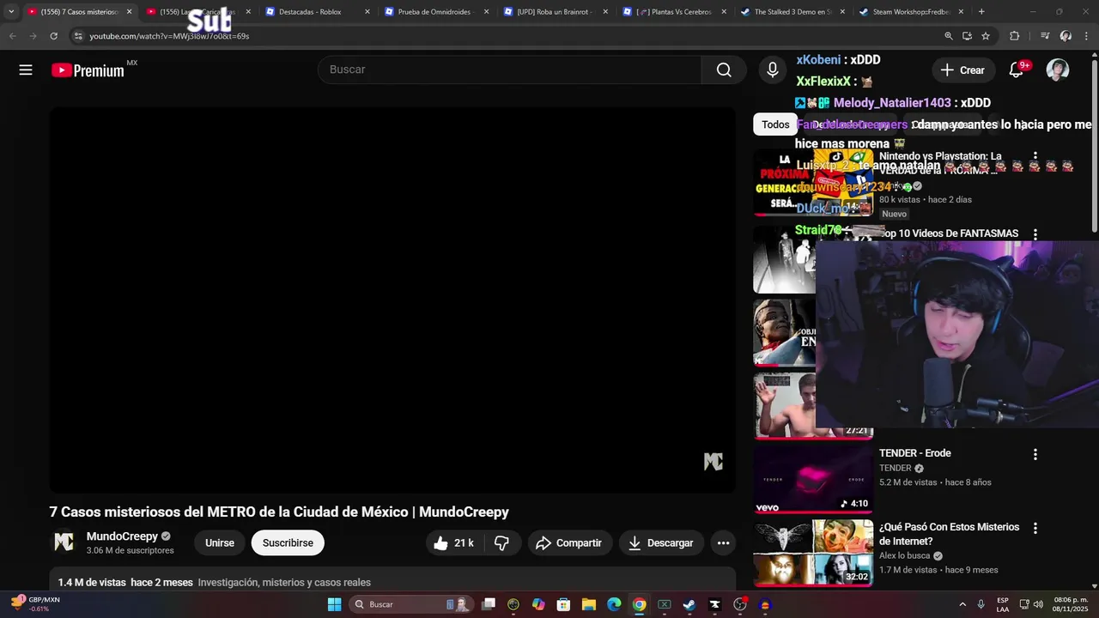Reload the page
Viewport: 1099px width, 618px height.
point(53,36)
